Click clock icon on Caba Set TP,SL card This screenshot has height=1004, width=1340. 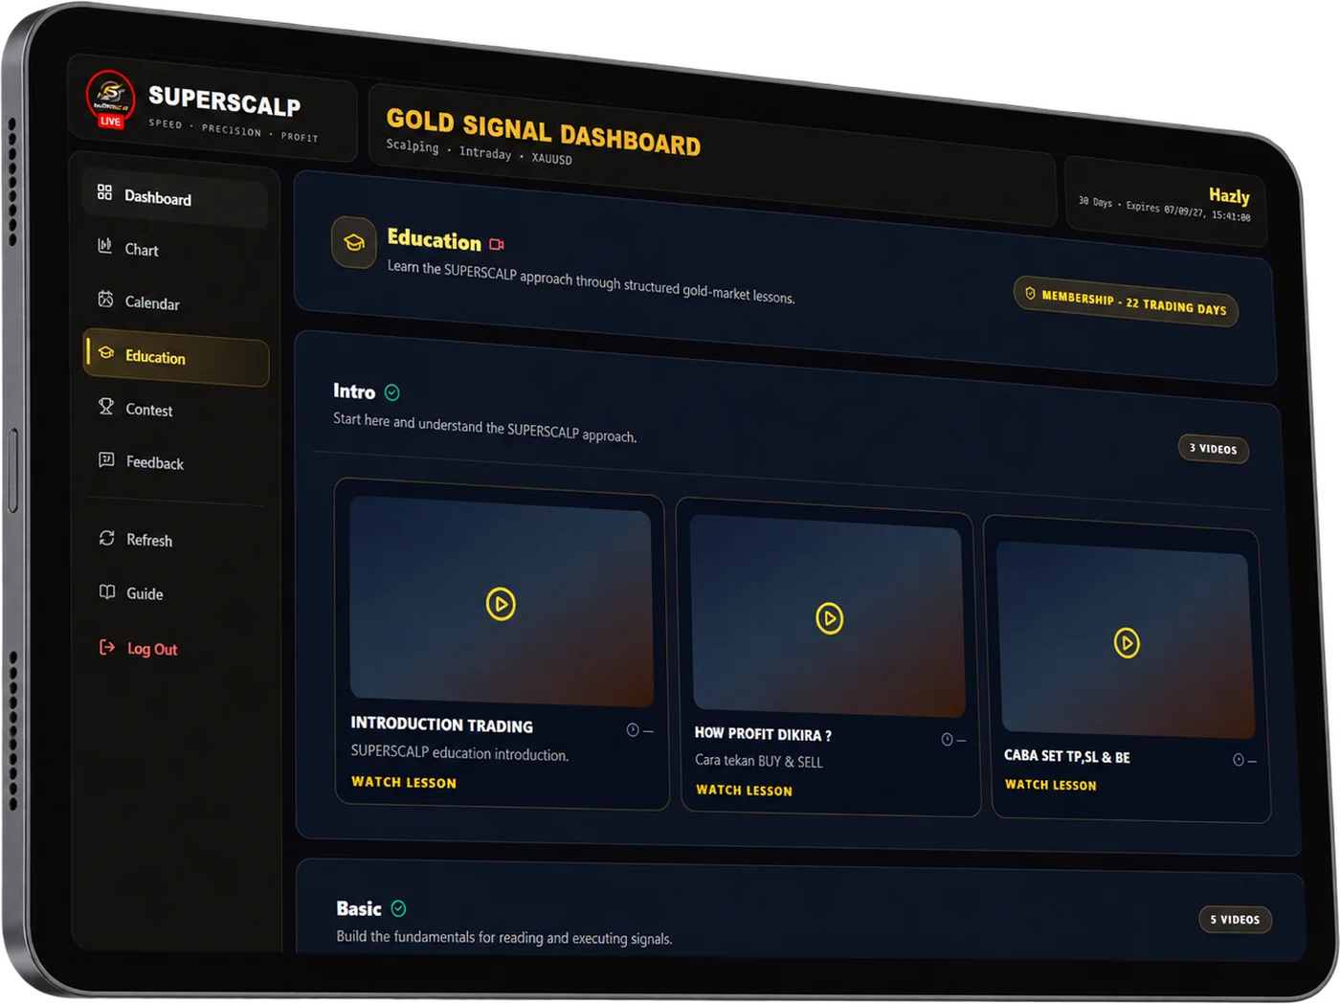[1239, 760]
